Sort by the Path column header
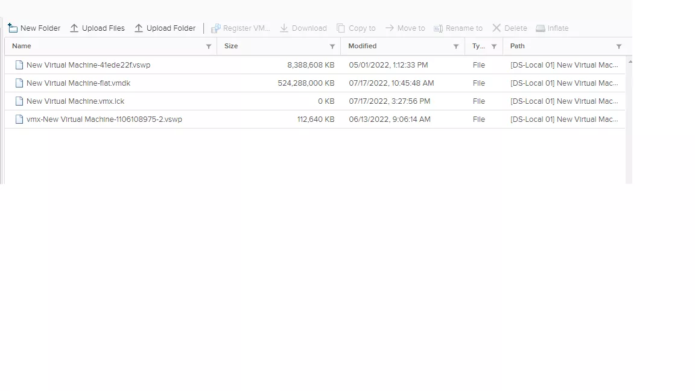The height and width of the screenshot is (391, 695). [517, 46]
